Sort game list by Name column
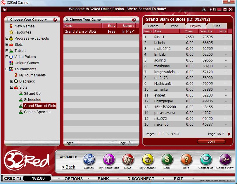Image resolution: width=237 pixels, height=184 pixels. coord(82,26)
